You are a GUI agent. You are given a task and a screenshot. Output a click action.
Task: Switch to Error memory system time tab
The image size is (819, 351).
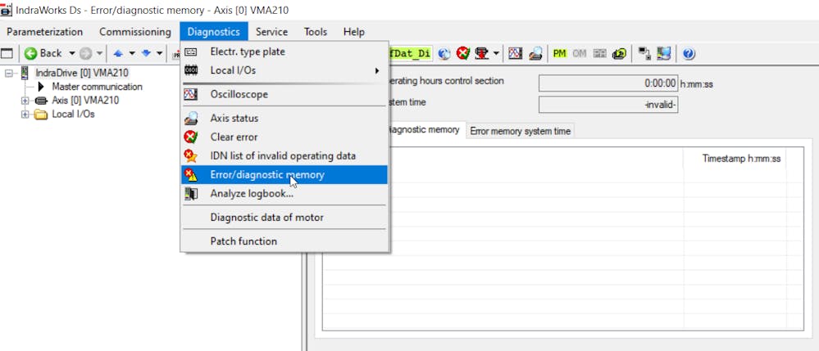(521, 131)
